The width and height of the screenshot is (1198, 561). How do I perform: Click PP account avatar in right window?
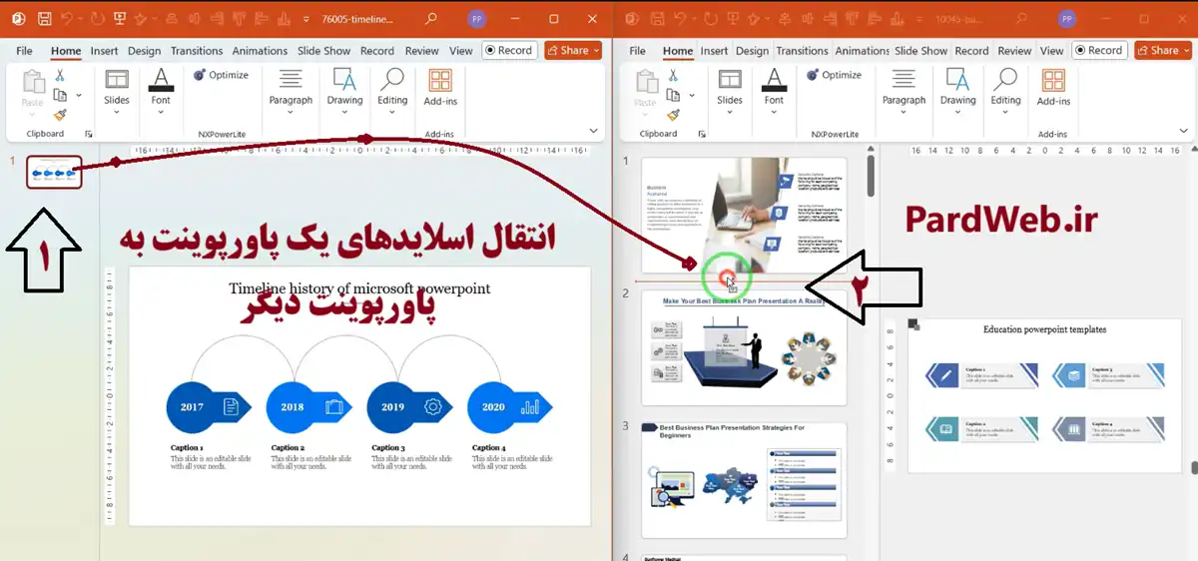(x=1067, y=19)
